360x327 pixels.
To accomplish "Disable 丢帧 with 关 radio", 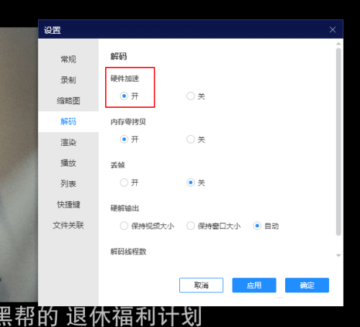I will (x=191, y=183).
